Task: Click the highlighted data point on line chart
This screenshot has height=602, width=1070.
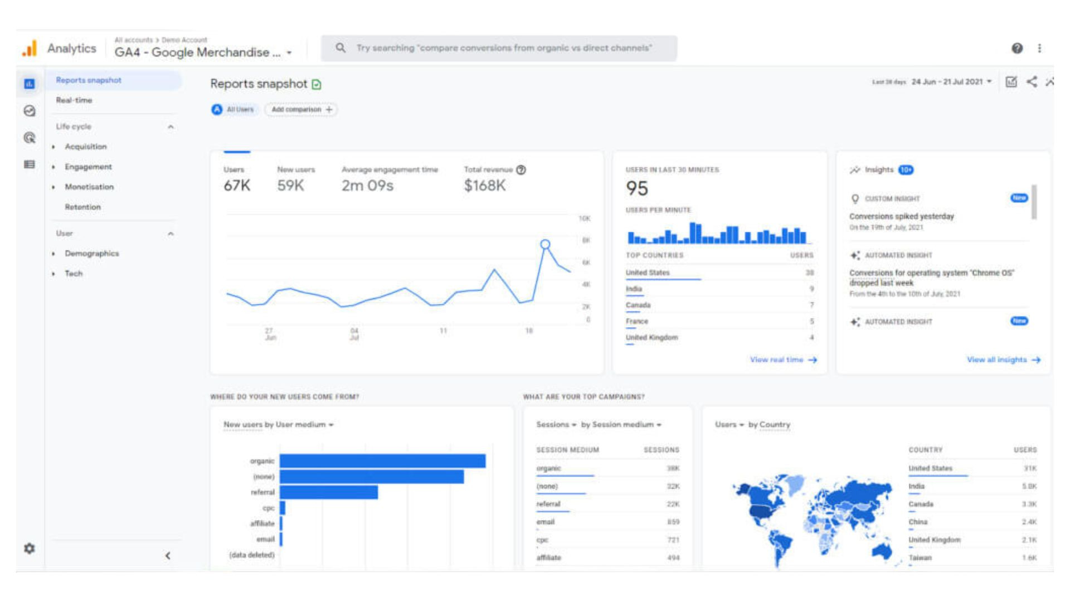Action: click(545, 244)
